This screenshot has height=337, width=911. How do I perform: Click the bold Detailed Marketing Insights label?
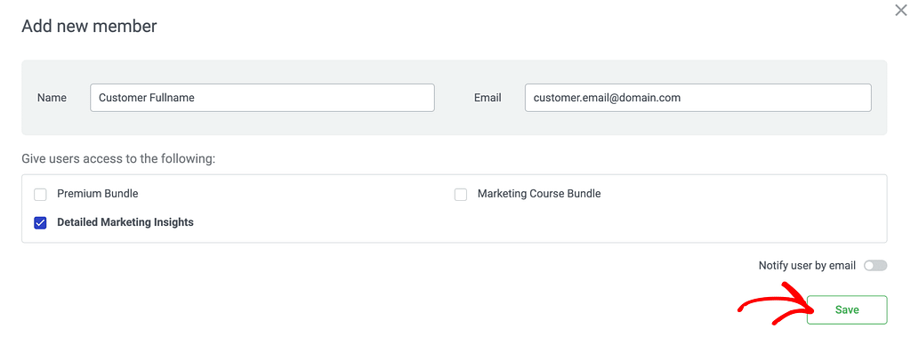(x=125, y=222)
